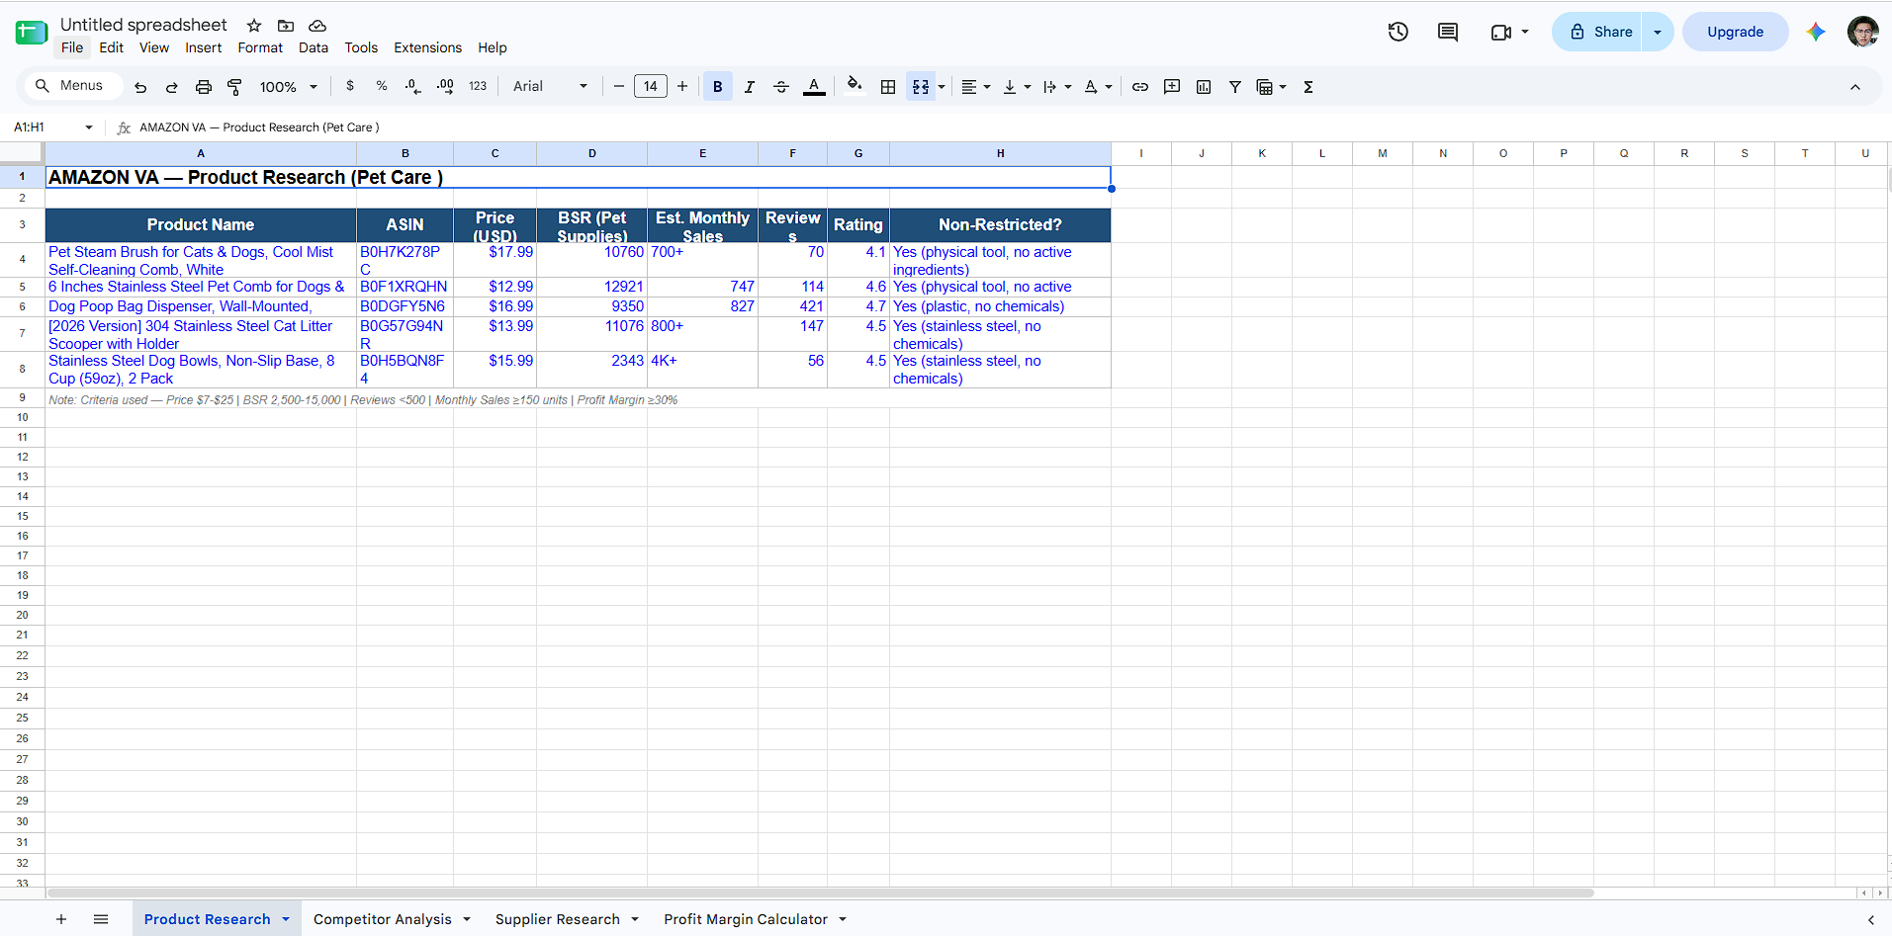Expand the Product Research tab arrow
1892x936 pixels.
coord(286,919)
